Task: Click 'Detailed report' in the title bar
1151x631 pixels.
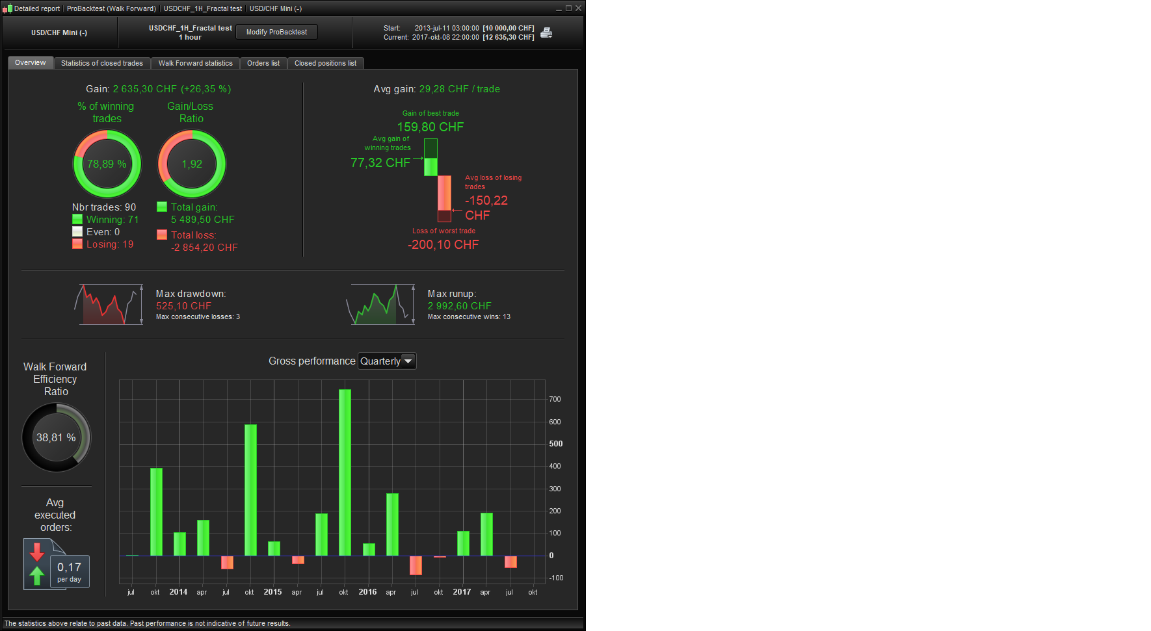Action: coord(37,8)
